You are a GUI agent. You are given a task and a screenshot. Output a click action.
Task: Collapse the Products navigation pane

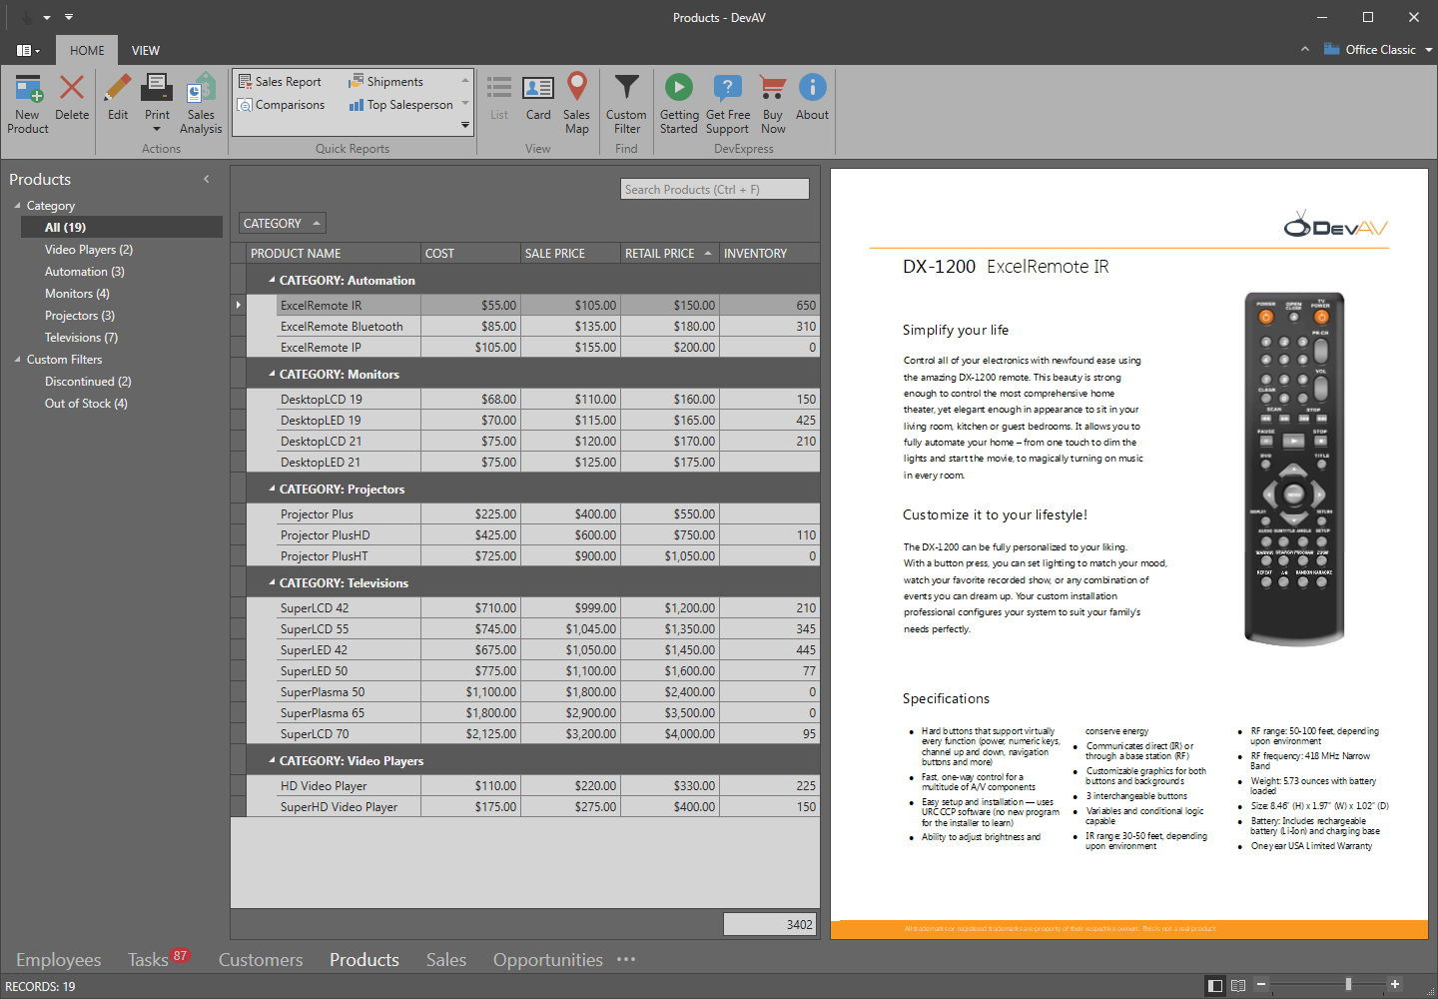pos(207,179)
